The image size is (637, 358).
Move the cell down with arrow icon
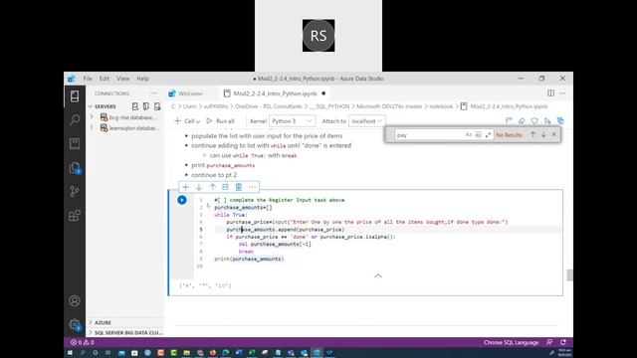pyautogui.click(x=199, y=187)
